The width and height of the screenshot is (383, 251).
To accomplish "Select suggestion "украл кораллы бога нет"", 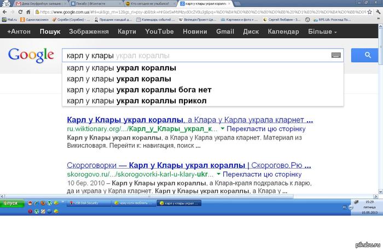I will coord(138,89).
